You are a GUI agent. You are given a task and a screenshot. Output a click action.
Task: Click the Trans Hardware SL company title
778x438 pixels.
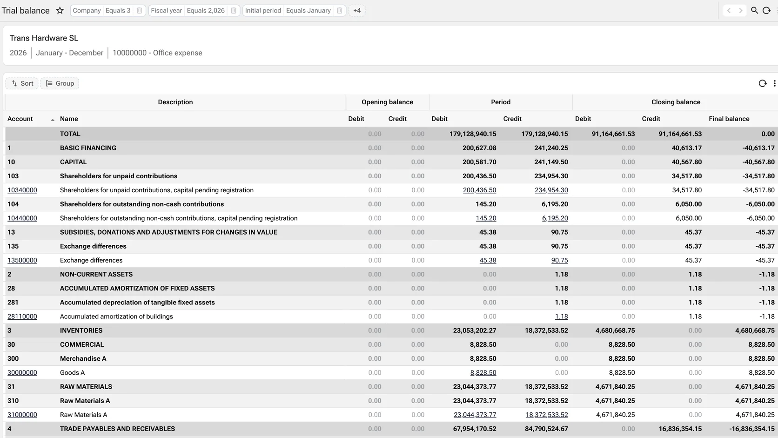click(44, 38)
